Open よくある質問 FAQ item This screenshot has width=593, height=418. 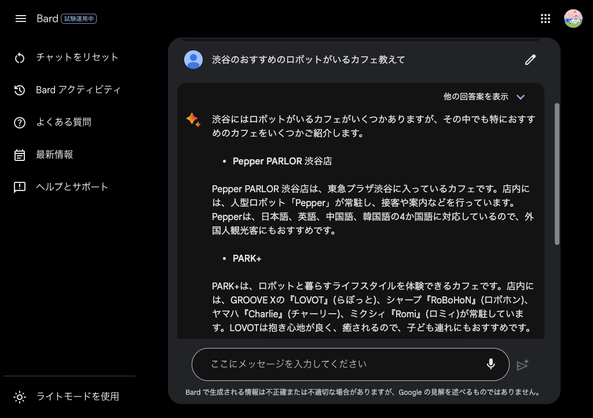(64, 122)
